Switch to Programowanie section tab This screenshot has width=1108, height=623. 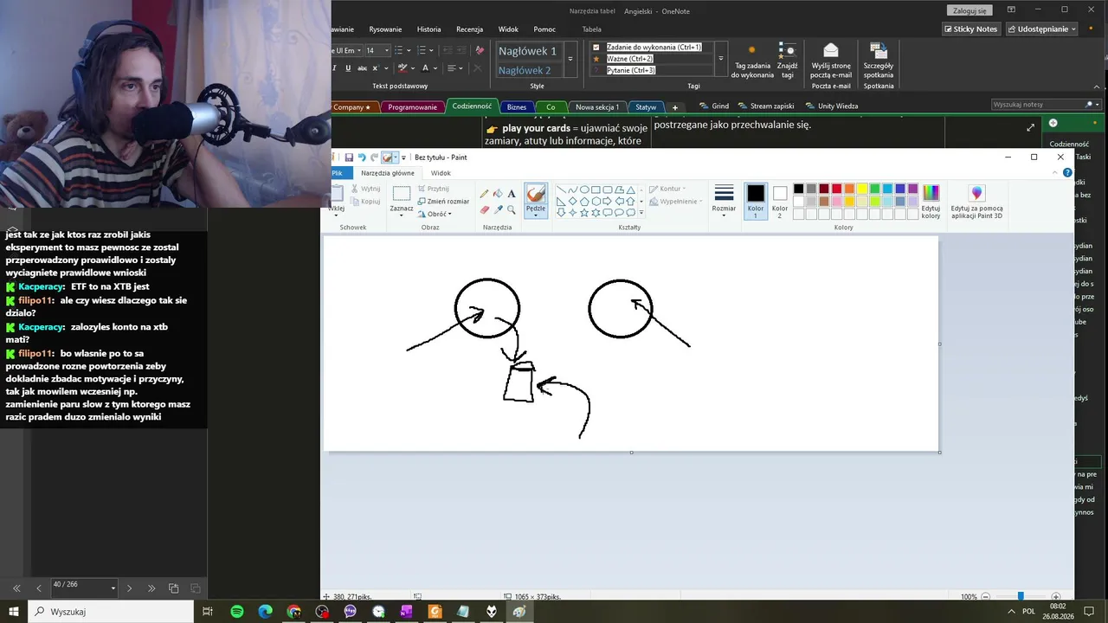[x=412, y=107]
